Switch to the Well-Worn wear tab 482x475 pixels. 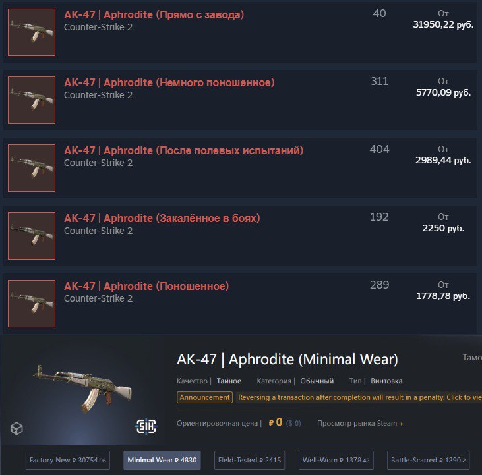click(336, 460)
